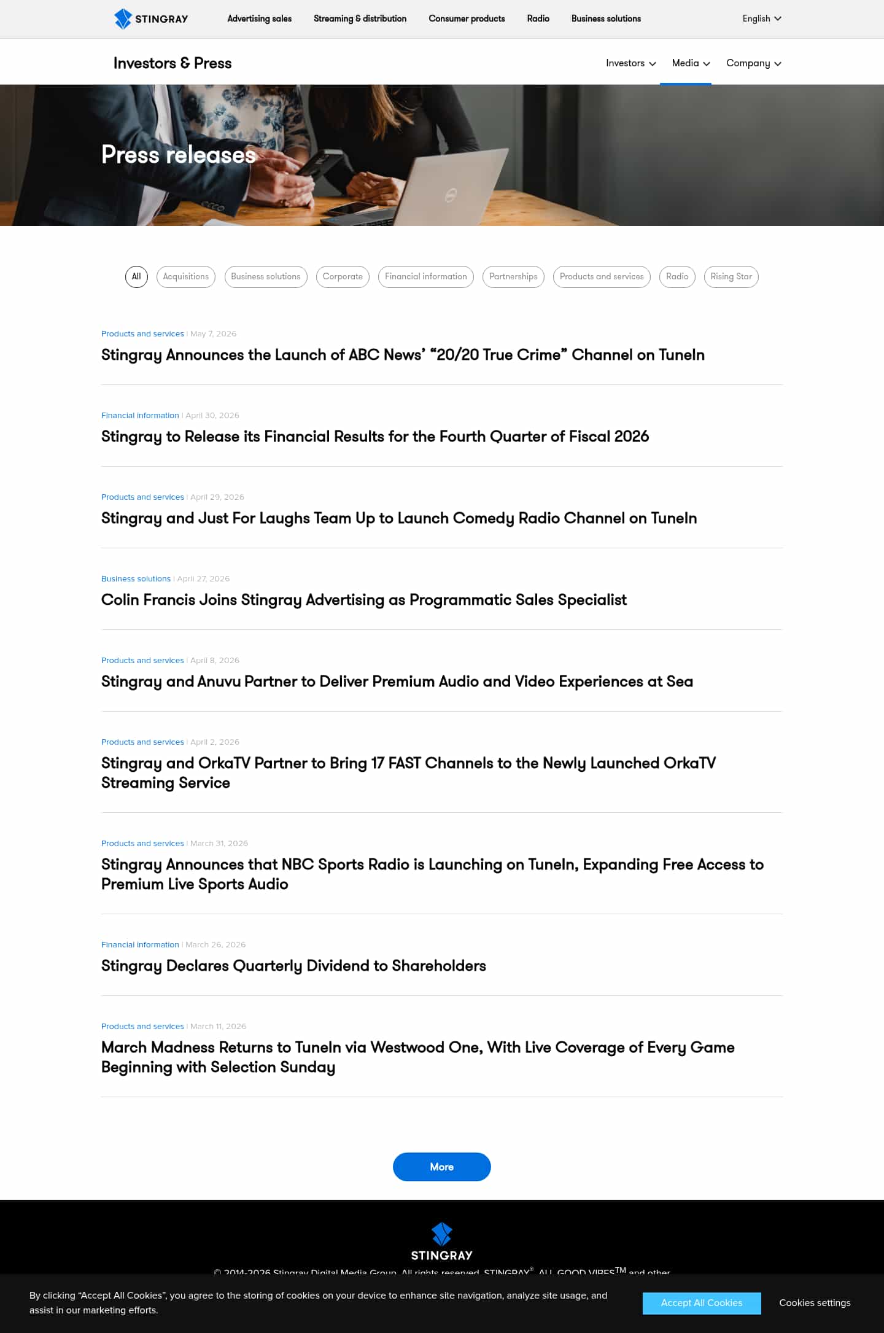This screenshot has height=1333, width=884.
Task: Open the Consumer products menu item
Action: (467, 18)
